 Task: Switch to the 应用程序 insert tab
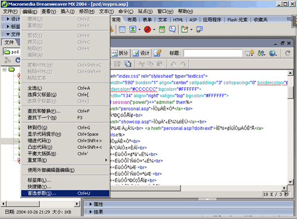212,20
